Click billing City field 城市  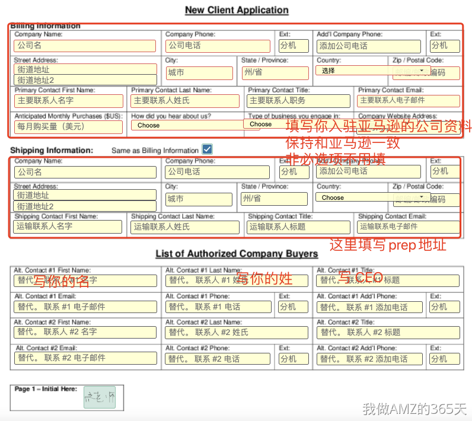199,73
